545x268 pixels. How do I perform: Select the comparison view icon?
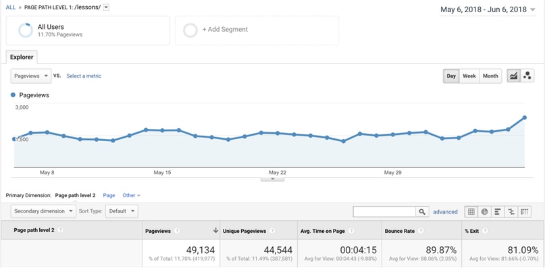511,211
